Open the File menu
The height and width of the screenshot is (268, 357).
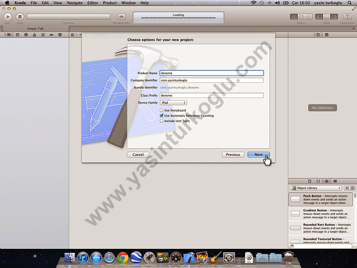34,3
